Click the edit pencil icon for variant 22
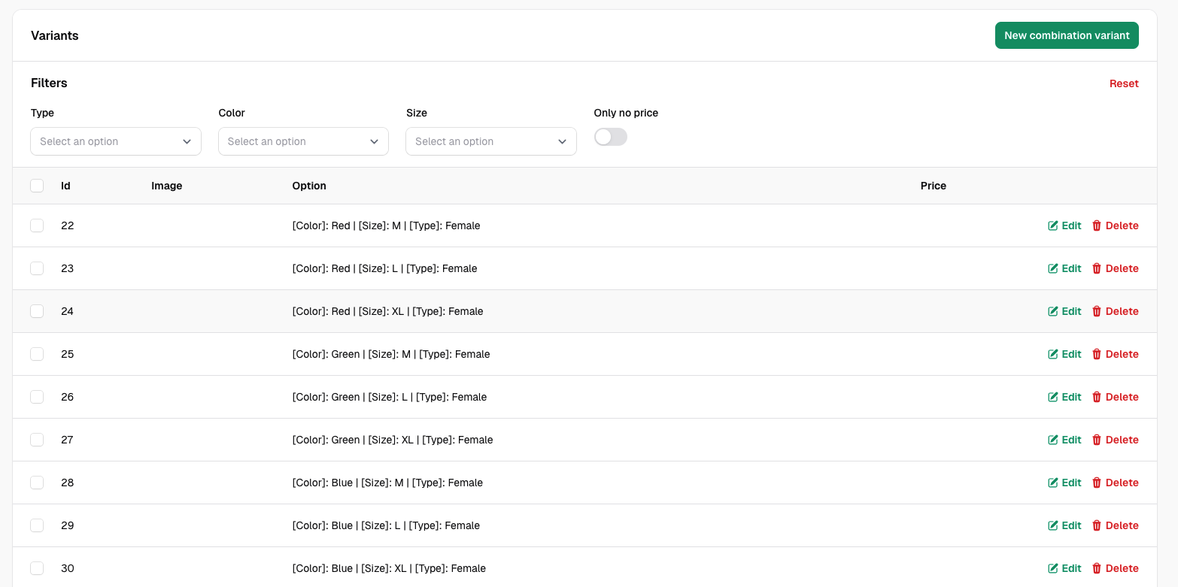 1053,225
